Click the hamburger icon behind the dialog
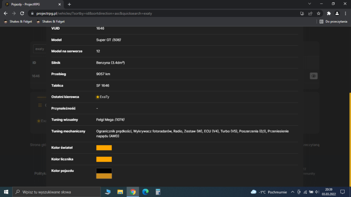The width and height of the screenshot is (351, 197). 40,105
